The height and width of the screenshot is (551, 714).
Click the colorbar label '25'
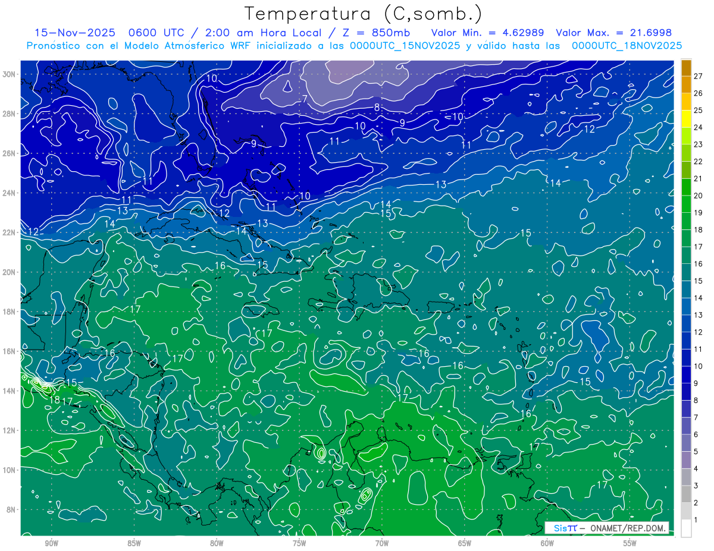pos(699,110)
